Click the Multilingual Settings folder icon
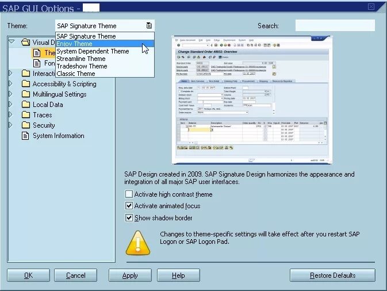This screenshot has height=291, width=387. pos(26,94)
